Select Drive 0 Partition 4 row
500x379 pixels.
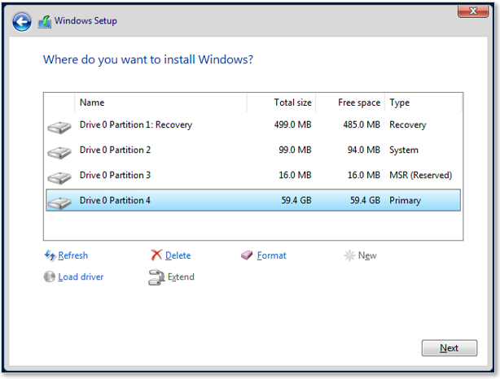pyautogui.click(x=253, y=200)
